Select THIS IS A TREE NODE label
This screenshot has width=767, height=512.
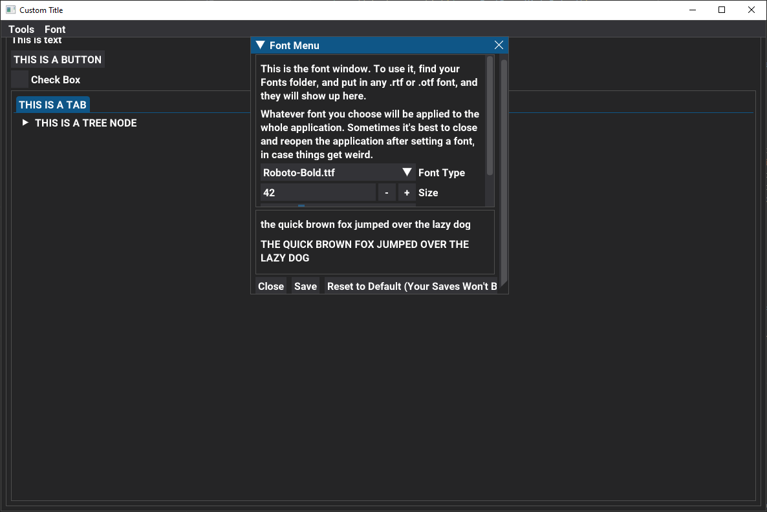(85, 123)
